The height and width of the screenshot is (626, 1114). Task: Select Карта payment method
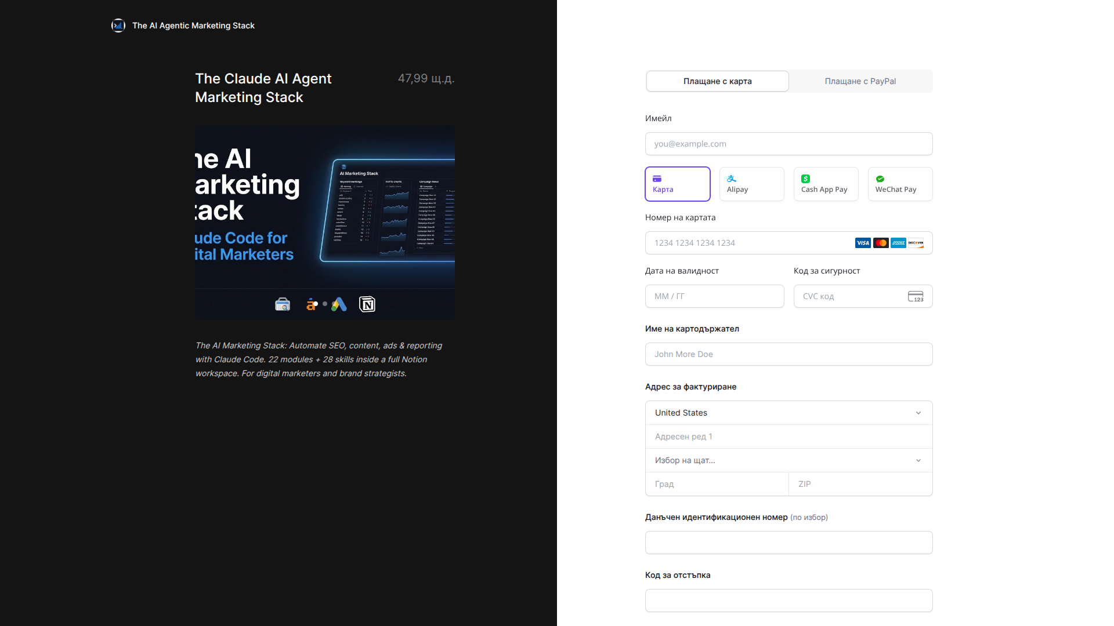[677, 184]
